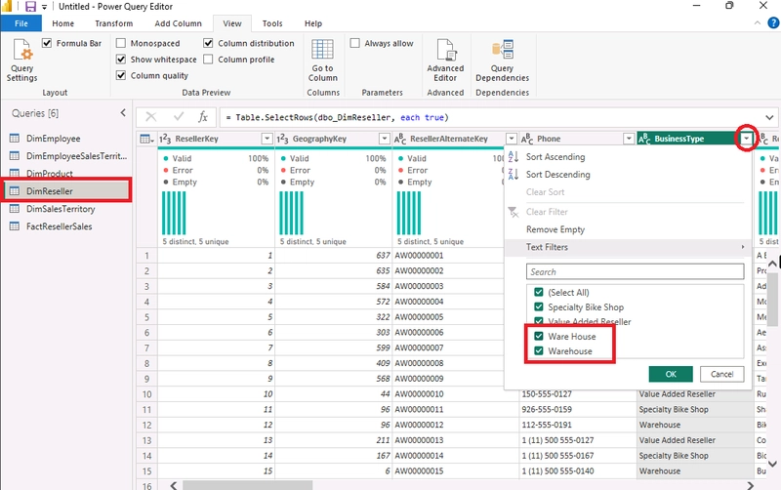Choose Sort Descending menu entry text
Screen dimensions: 781x490
pos(557,175)
